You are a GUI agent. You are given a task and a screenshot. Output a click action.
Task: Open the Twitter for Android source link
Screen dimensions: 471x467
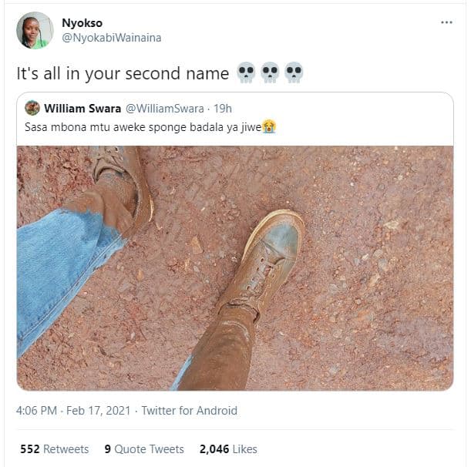(190, 411)
